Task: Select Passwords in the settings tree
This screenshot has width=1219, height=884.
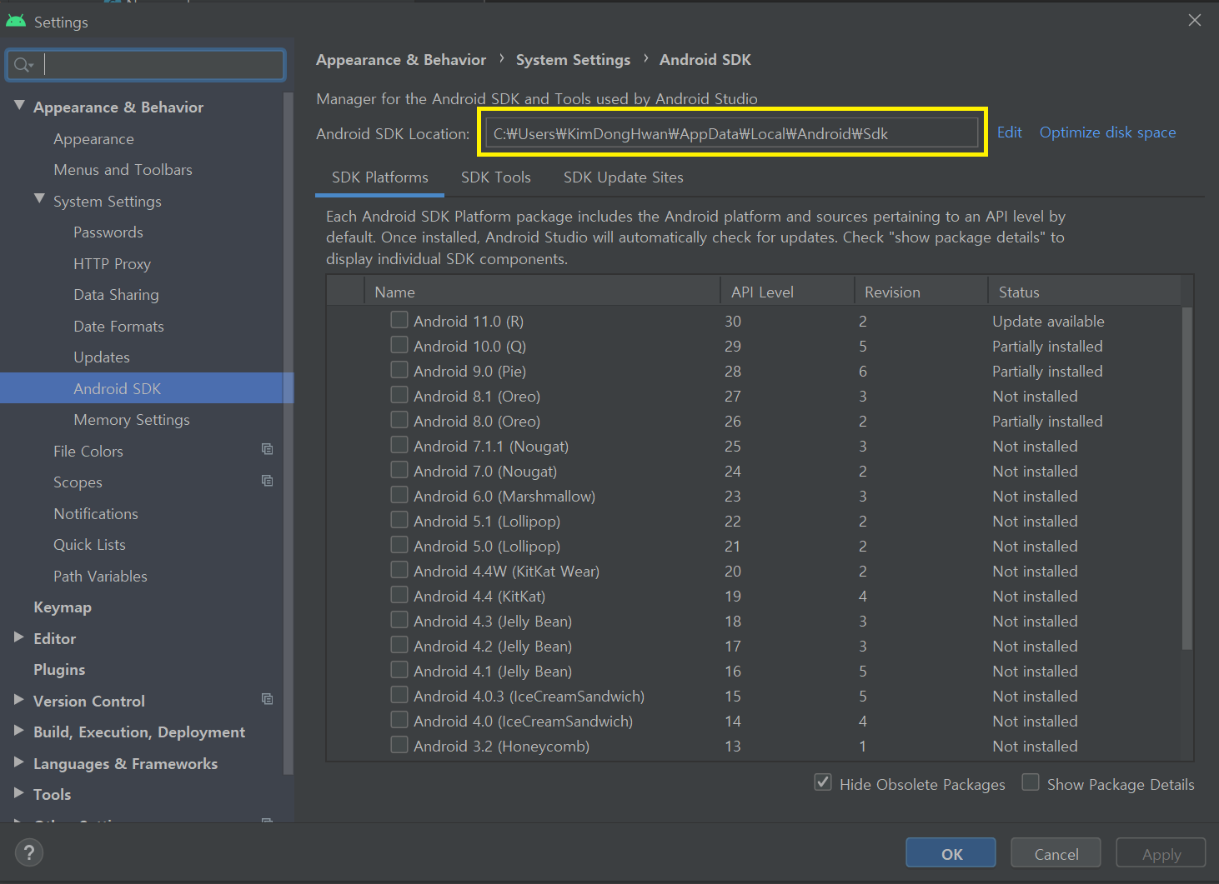Action: click(x=108, y=232)
